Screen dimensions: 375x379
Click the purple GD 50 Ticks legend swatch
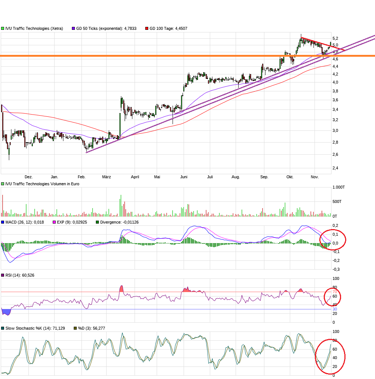pos(73,28)
